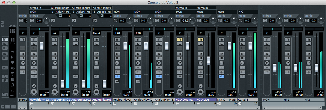
Task: Enable Read automation on NGD Live channel
Action: tap(200, 54)
